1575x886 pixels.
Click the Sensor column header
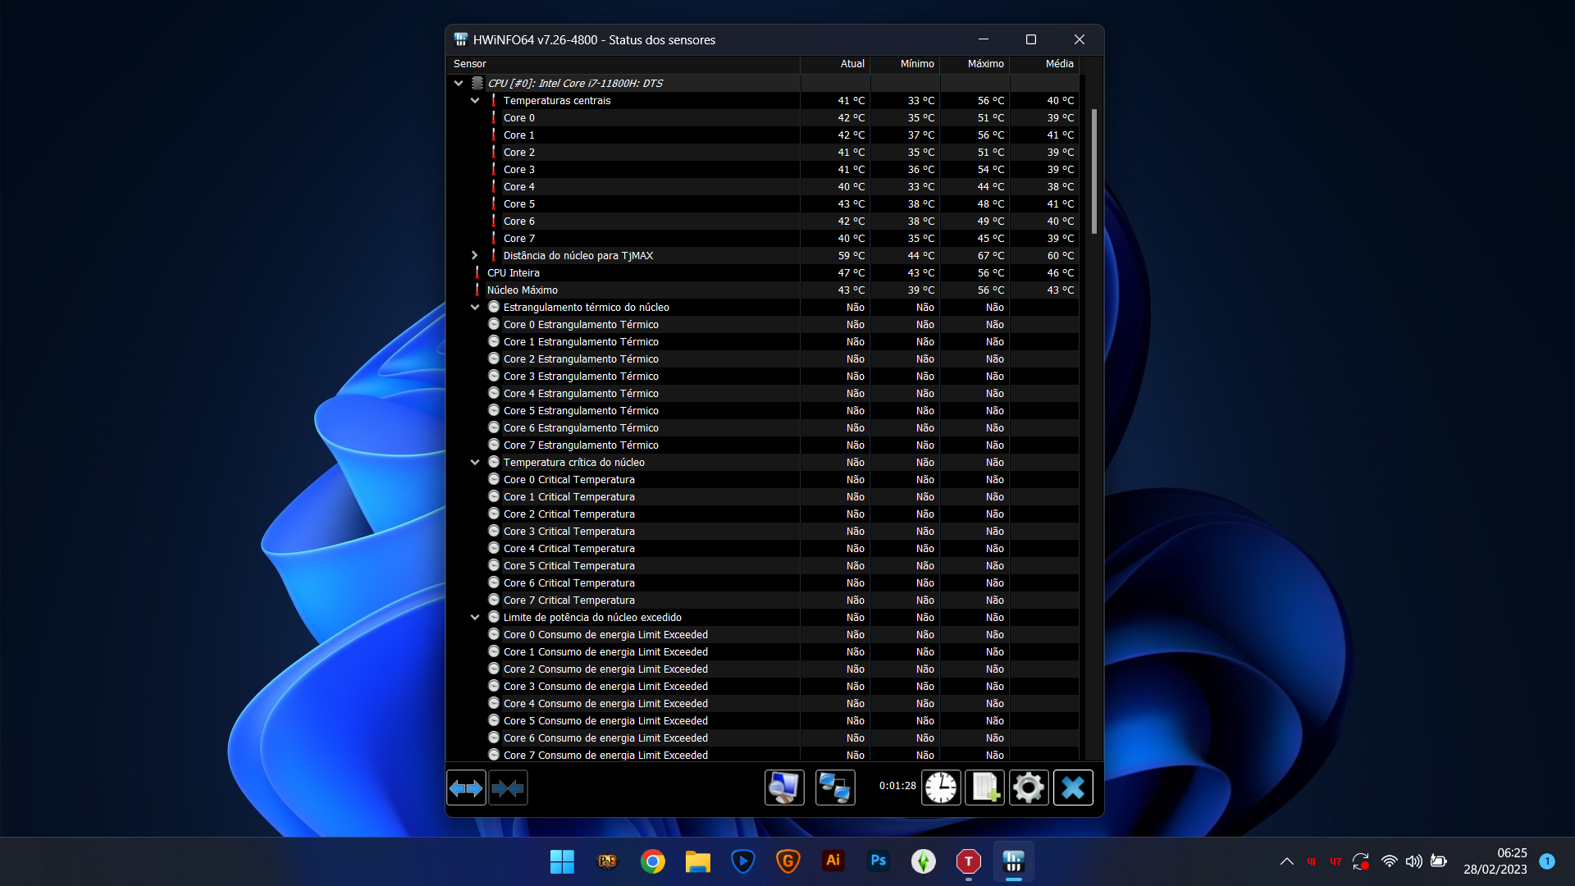623,64
